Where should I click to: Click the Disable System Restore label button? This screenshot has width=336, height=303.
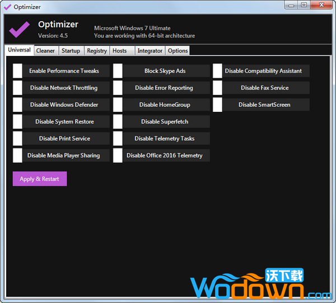coord(66,121)
